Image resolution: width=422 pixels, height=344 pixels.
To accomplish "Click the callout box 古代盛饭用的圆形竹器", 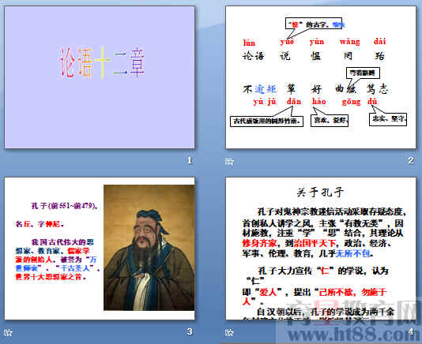I will [266, 121].
